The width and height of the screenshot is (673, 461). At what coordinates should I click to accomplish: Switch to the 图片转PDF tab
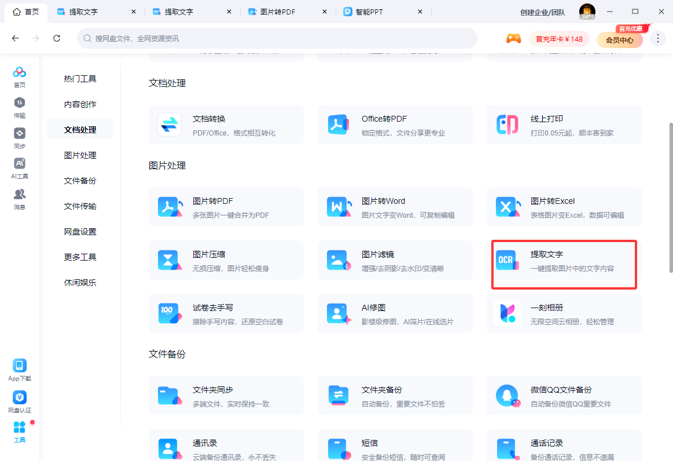click(x=278, y=12)
